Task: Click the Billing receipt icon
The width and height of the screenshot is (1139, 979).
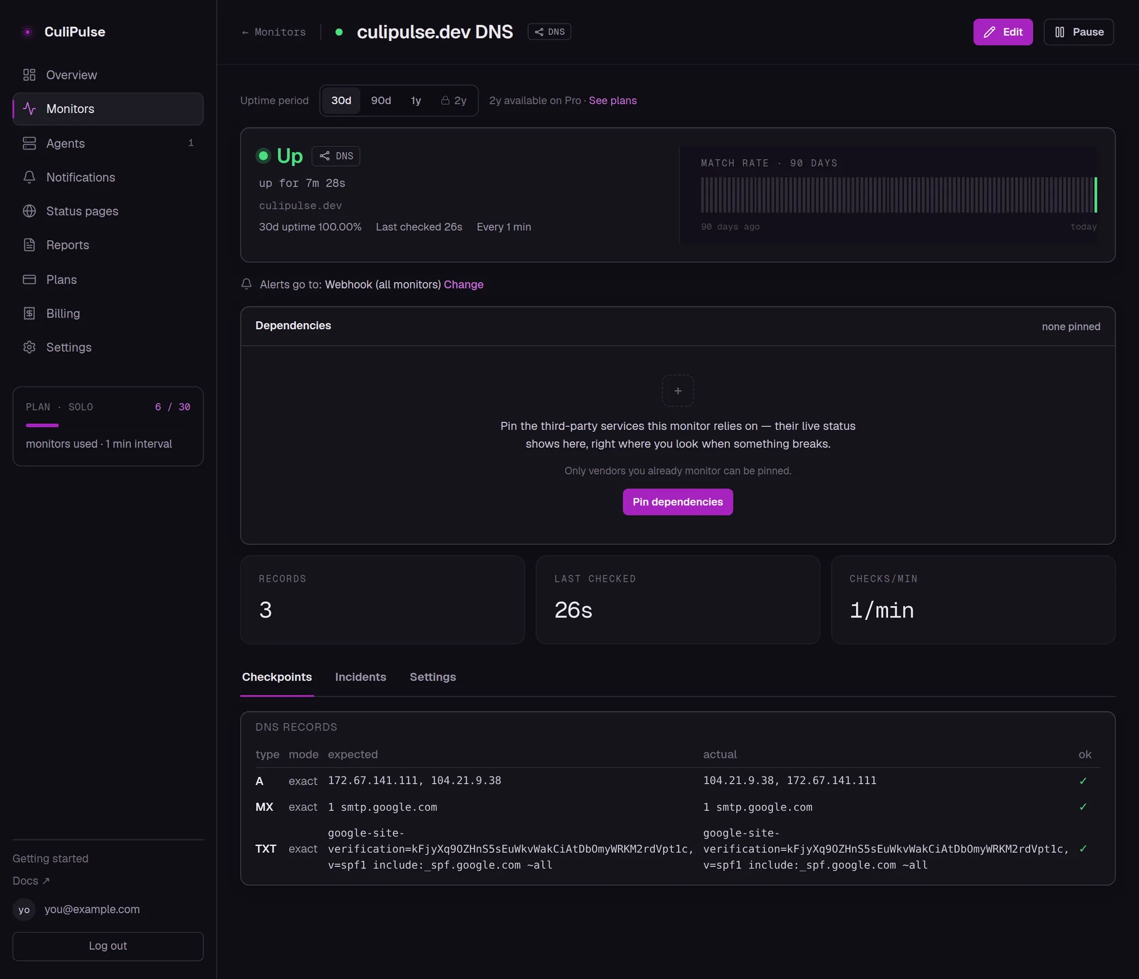Action: point(29,313)
